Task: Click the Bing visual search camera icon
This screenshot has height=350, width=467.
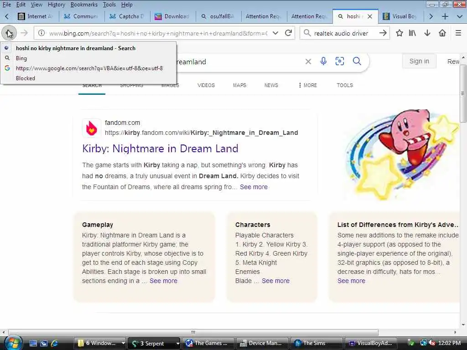Action: [339, 62]
